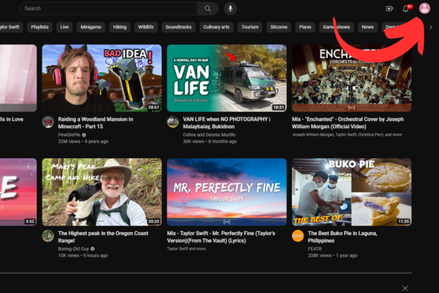Click the orange FEATR channel avatar
The height and width of the screenshot is (293, 439).
(x=298, y=236)
